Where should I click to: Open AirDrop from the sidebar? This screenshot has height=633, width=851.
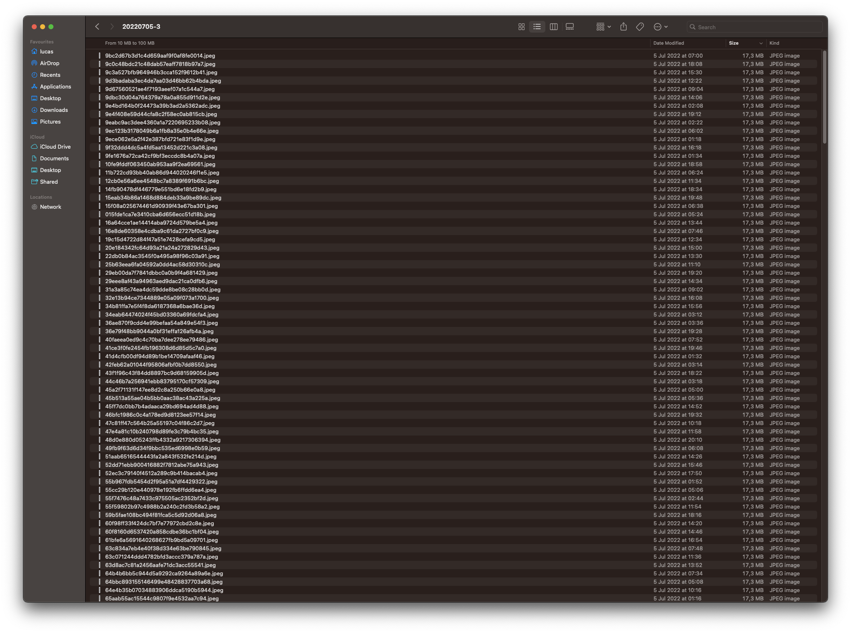click(x=49, y=63)
